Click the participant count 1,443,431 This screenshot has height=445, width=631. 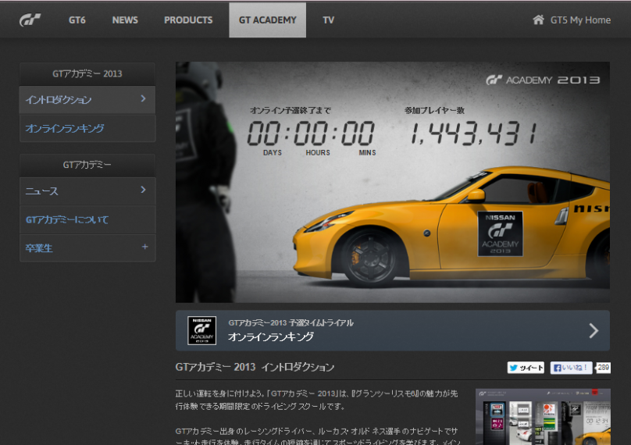pyautogui.click(x=473, y=133)
